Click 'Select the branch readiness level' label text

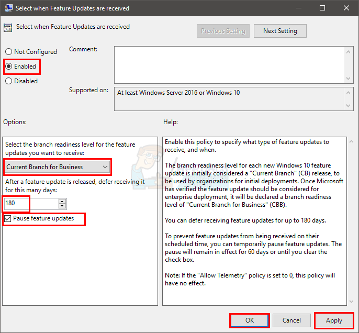(x=70, y=149)
